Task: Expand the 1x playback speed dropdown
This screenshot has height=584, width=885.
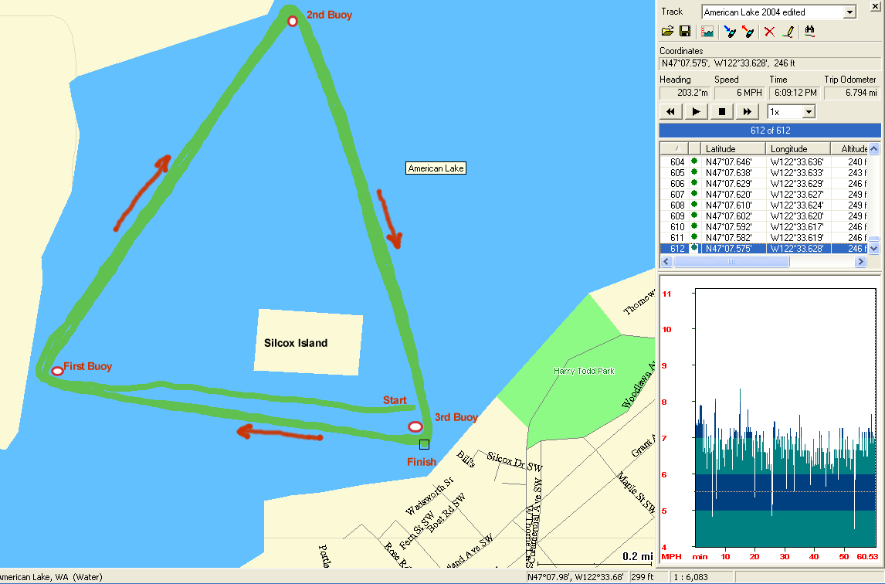Action: pyautogui.click(x=809, y=112)
